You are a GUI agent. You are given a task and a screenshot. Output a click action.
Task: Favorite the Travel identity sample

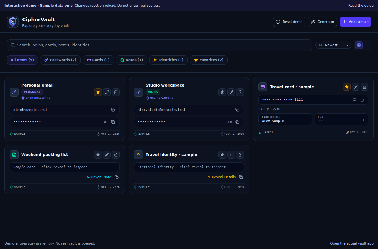(x=222, y=155)
